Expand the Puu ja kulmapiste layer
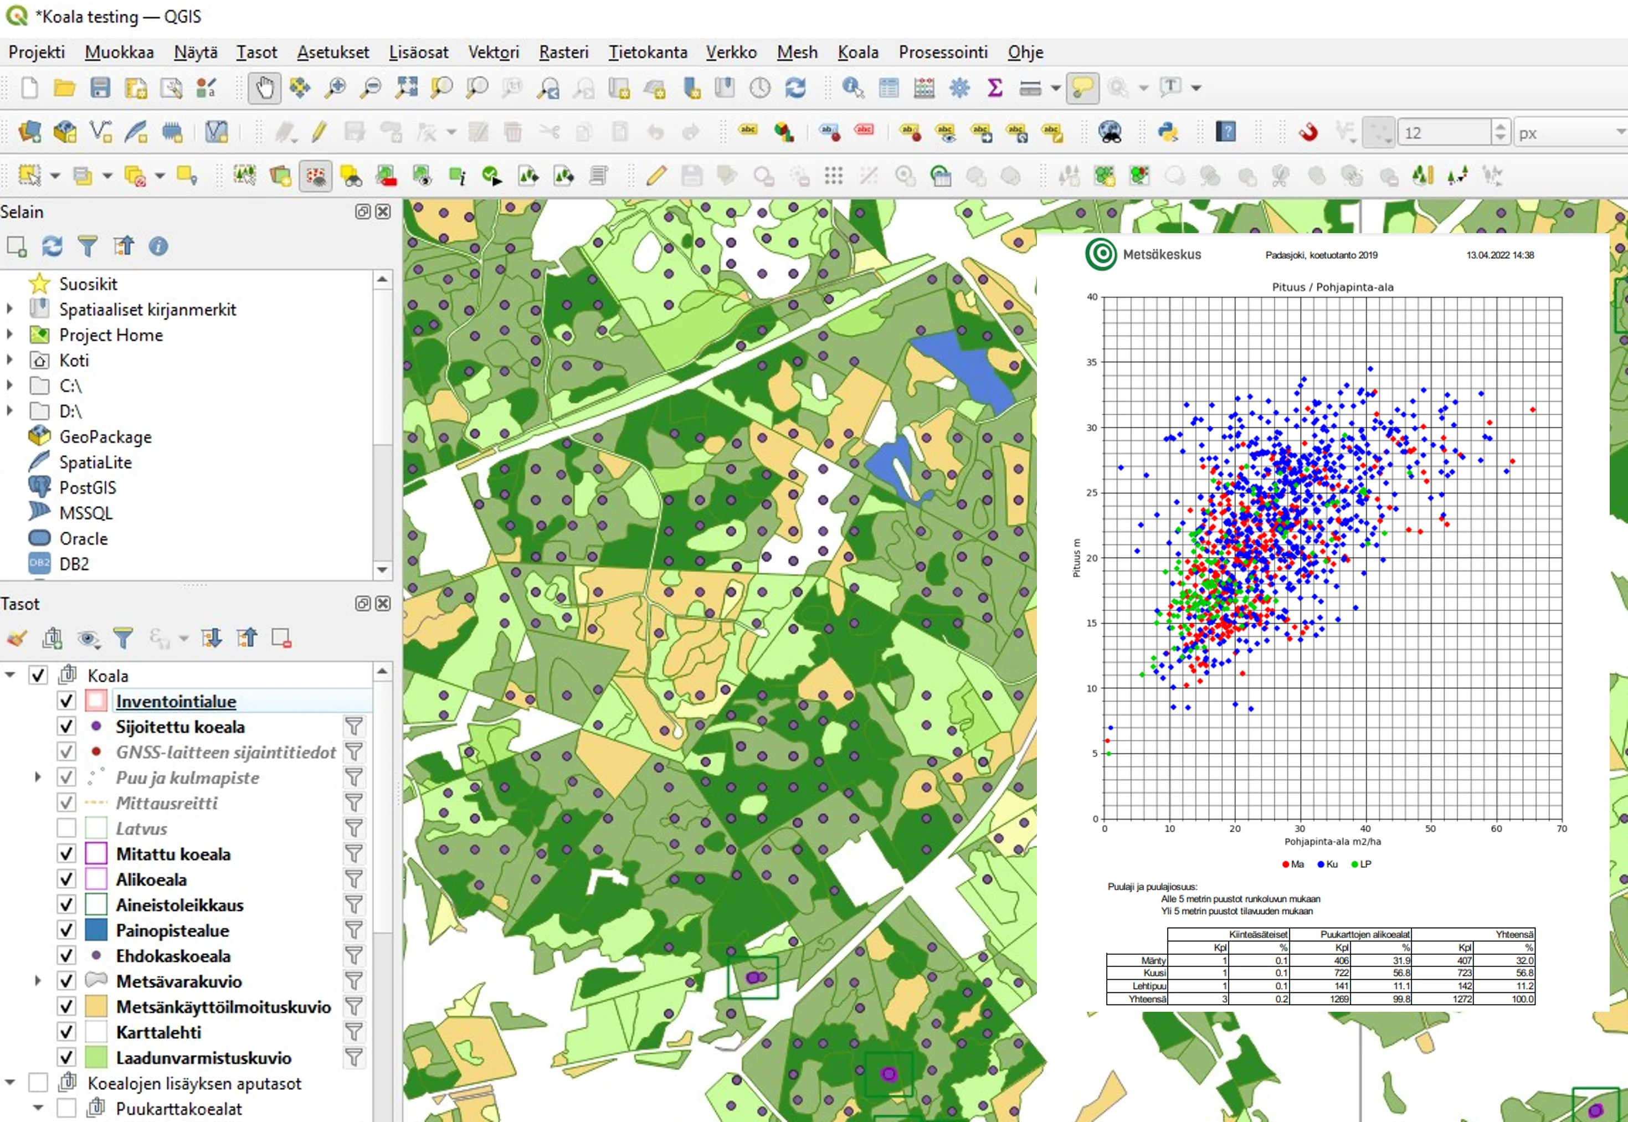 coord(38,778)
